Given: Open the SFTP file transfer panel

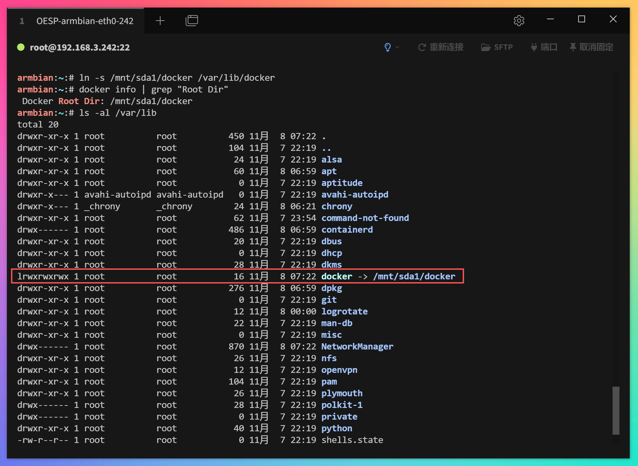Looking at the screenshot, I should point(497,47).
